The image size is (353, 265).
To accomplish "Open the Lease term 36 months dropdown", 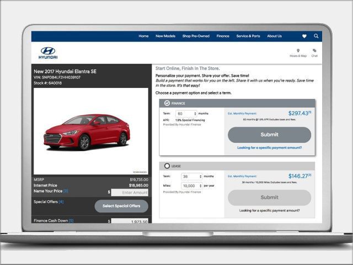I will [x=191, y=177].
